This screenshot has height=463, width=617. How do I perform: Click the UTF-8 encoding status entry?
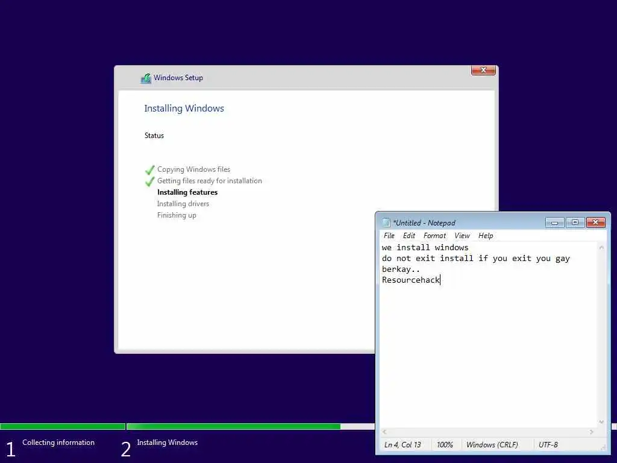[548, 444]
